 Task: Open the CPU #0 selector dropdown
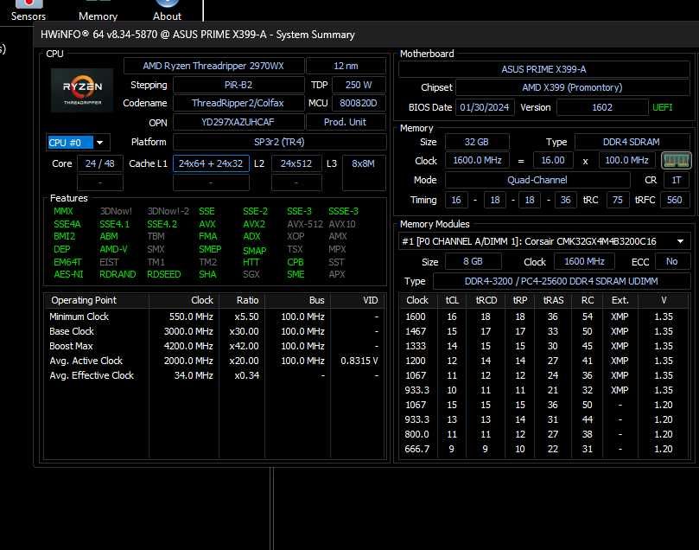(x=78, y=143)
